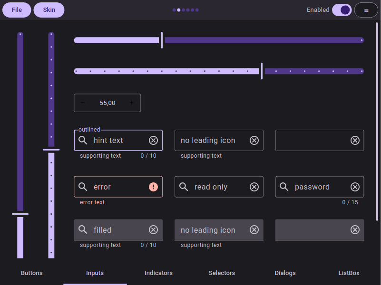Click the thumb of the top horizontal slider

point(161,40)
